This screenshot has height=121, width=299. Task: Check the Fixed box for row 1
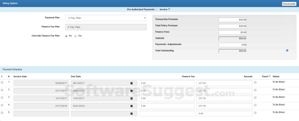click(255, 82)
